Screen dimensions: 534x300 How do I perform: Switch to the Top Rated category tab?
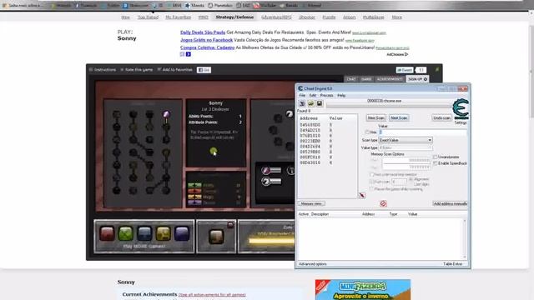pyautogui.click(x=148, y=17)
